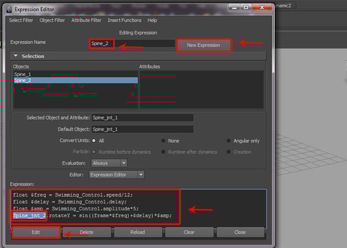This screenshot has width=347, height=248.
Task: Select Spine_2 in the Objects list
Action: (23, 80)
